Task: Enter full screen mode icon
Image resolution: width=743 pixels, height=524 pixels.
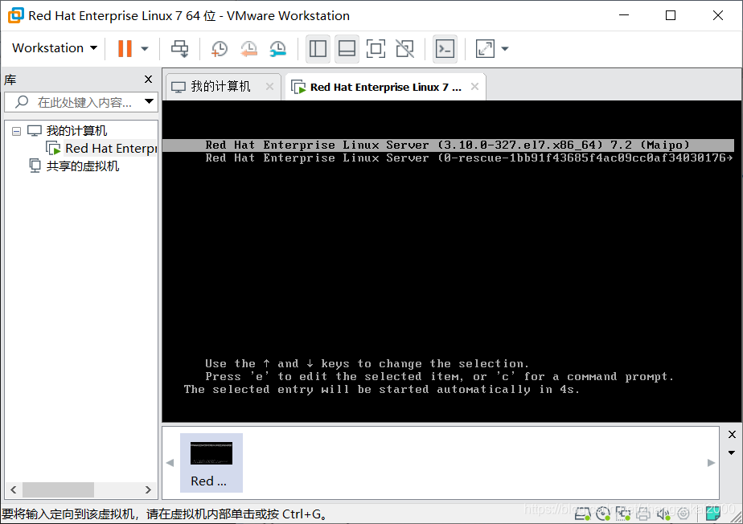Action: tap(376, 48)
